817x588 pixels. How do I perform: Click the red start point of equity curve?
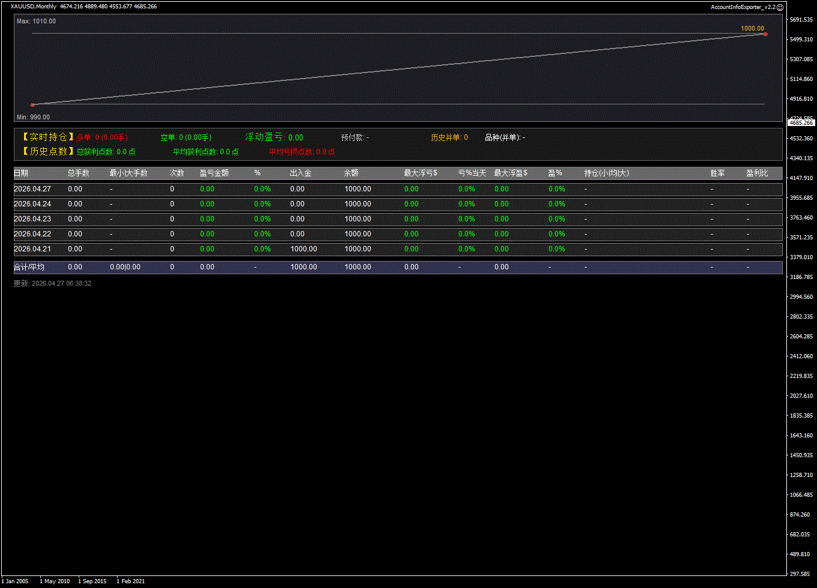(x=32, y=105)
